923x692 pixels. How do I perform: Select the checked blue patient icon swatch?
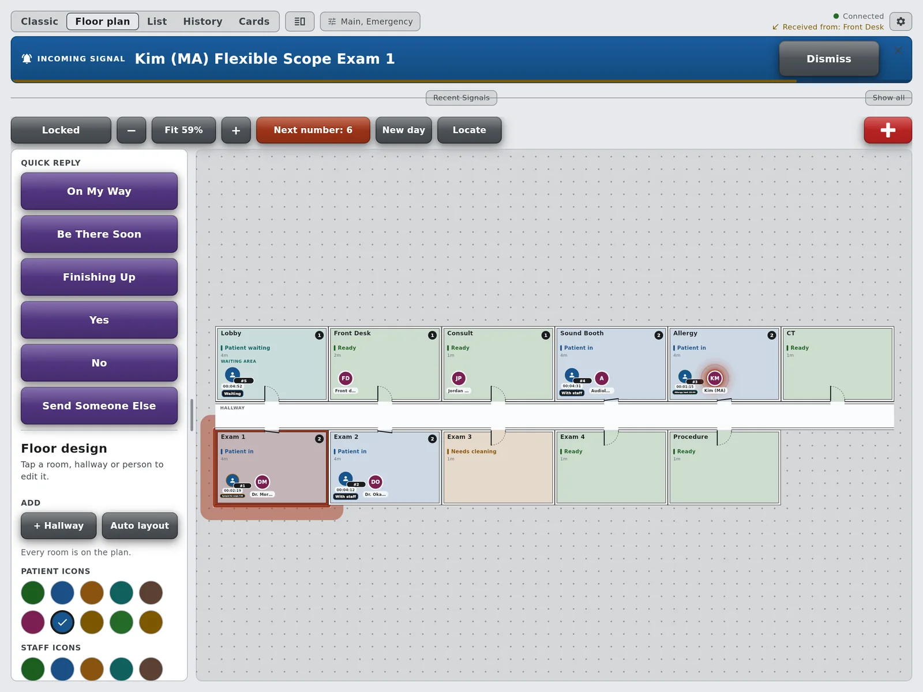pyautogui.click(x=62, y=622)
